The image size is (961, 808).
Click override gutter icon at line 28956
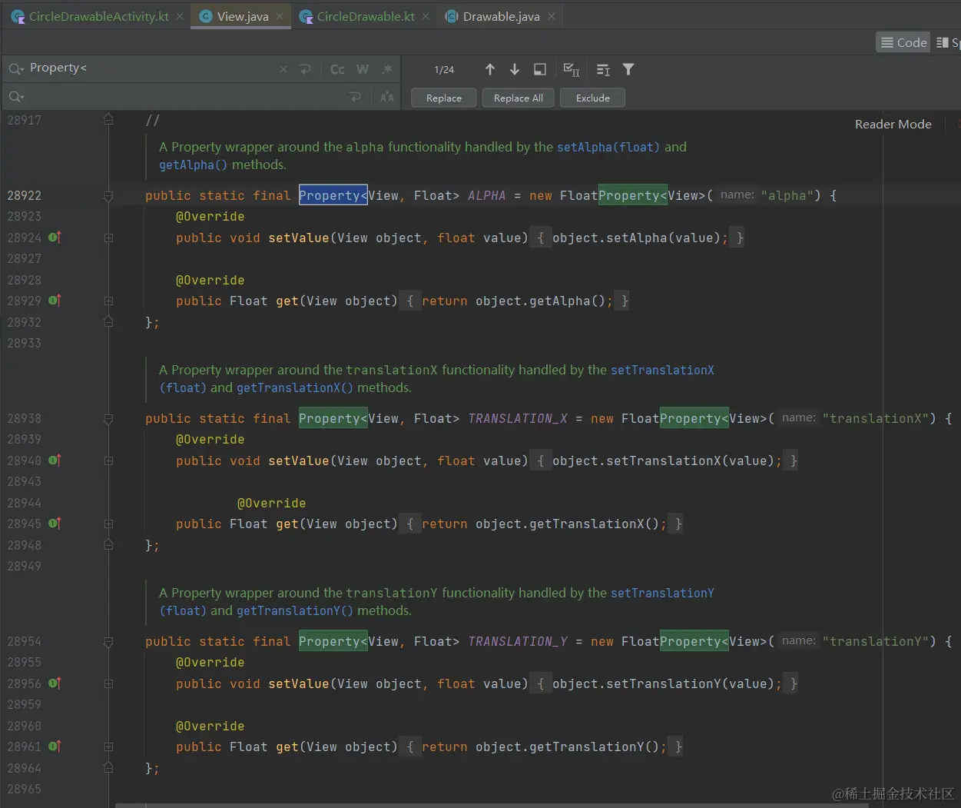point(55,683)
